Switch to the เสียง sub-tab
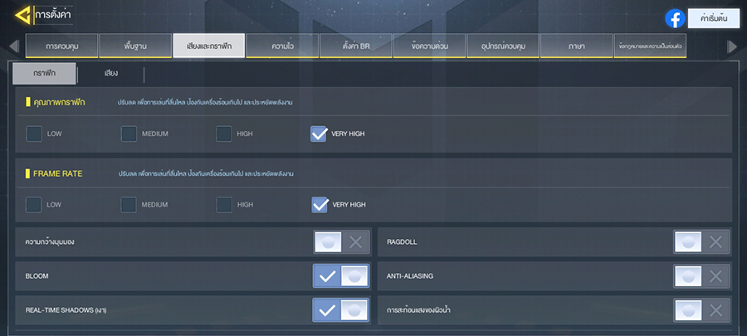This screenshot has width=747, height=336. [x=110, y=74]
